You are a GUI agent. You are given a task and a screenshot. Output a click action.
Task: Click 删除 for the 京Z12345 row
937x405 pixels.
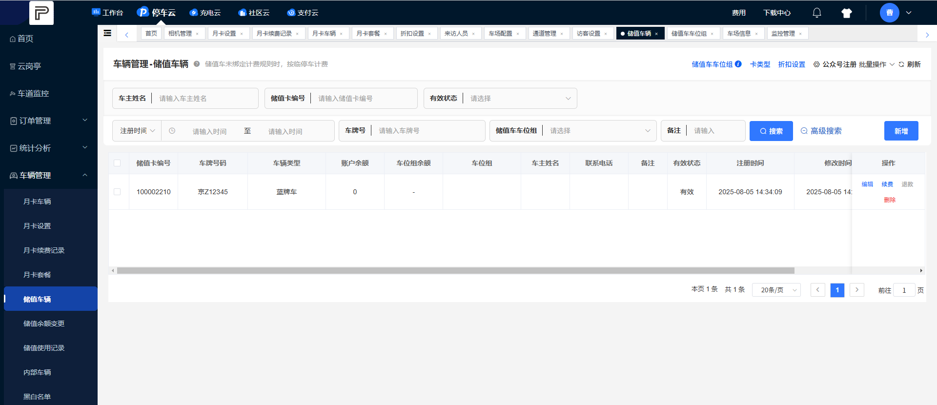[x=890, y=200]
